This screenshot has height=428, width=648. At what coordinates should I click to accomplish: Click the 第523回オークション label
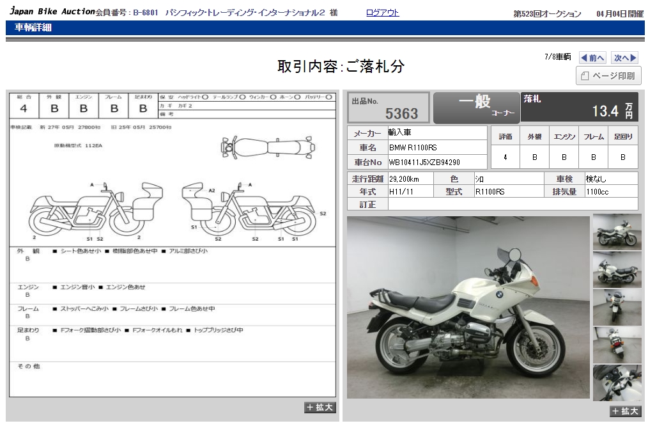coord(547,13)
